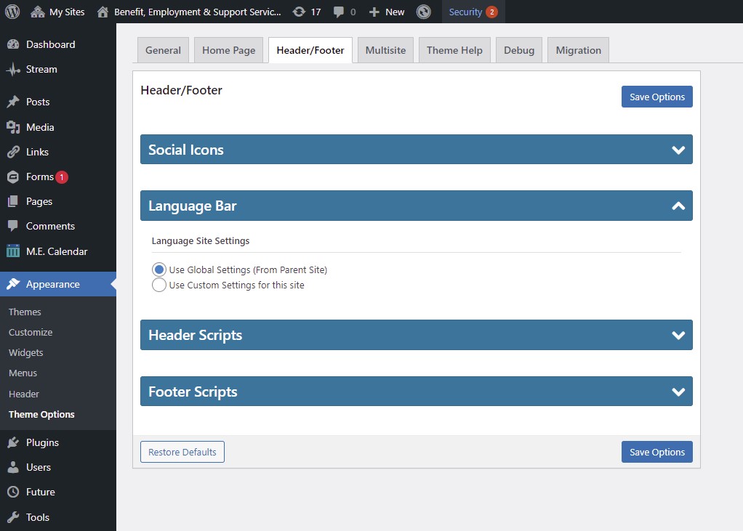Expand the Header Scripts section

pos(678,335)
